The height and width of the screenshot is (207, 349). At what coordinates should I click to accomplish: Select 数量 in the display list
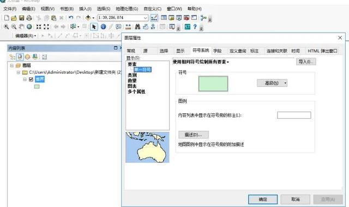132,81
